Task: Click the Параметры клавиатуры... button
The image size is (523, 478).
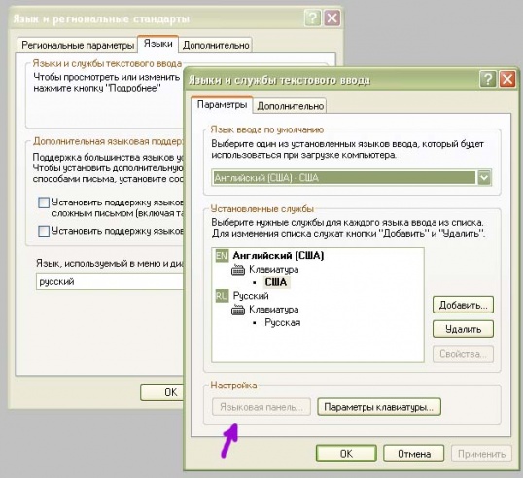Action: 379,407
